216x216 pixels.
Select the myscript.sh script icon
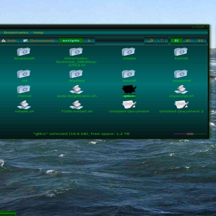[x=181, y=90]
